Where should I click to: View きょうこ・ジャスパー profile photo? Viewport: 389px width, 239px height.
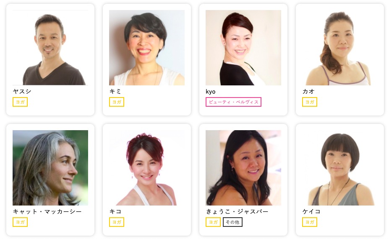243,168
